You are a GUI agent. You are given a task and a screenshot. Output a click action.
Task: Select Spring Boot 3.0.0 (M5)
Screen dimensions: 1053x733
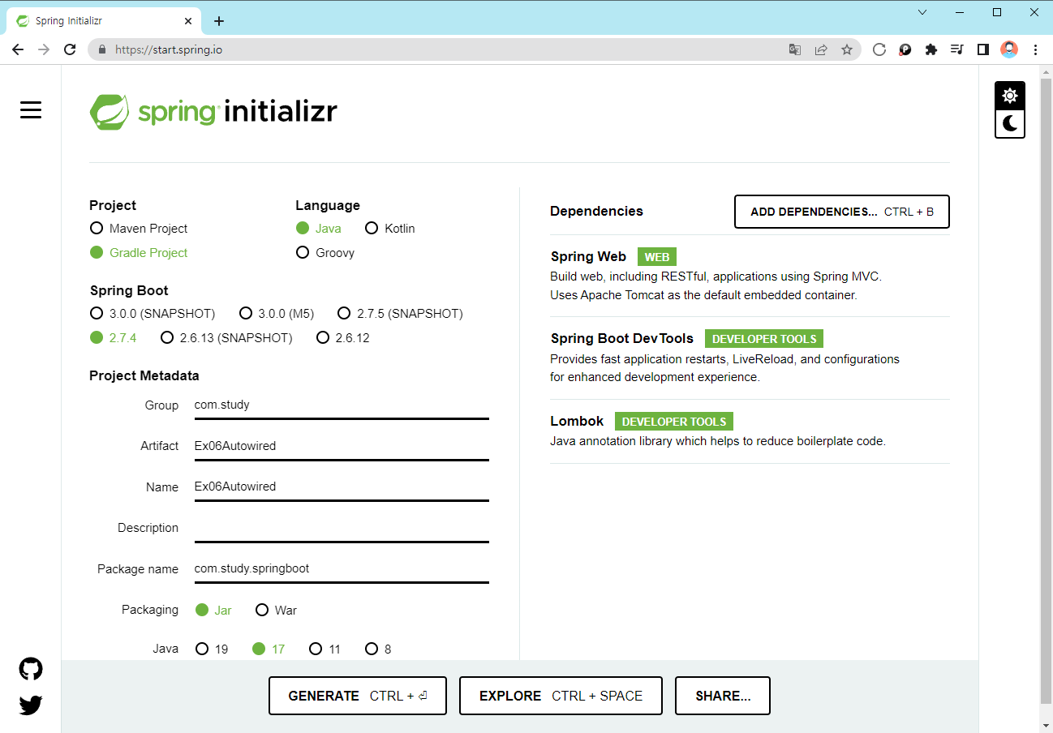click(x=277, y=314)
